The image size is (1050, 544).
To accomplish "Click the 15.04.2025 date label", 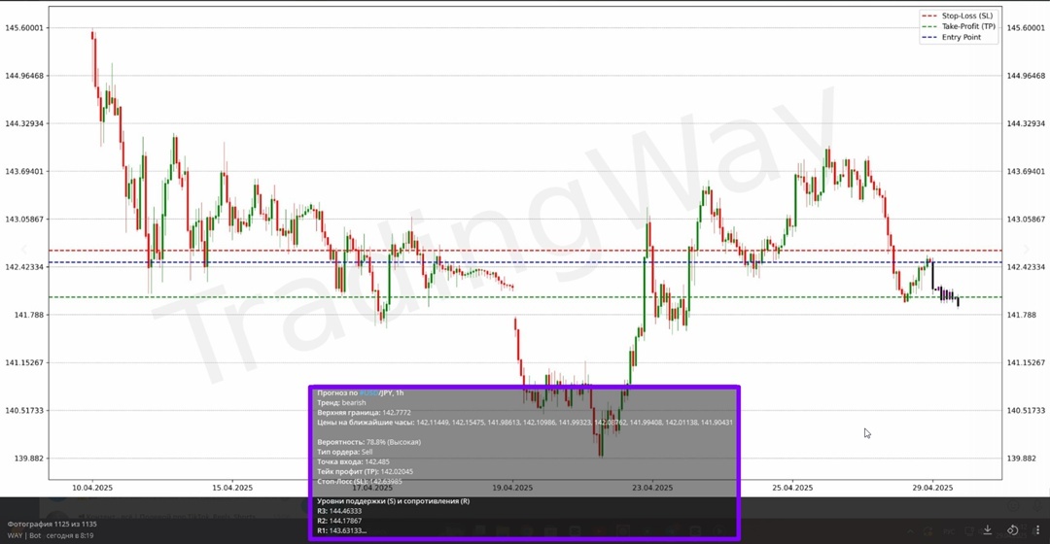I will pos(232,488).
